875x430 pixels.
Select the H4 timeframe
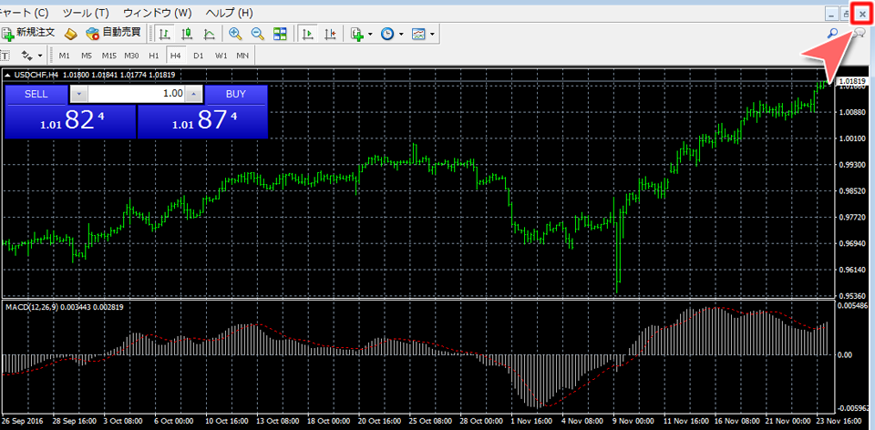coord(176,56)
